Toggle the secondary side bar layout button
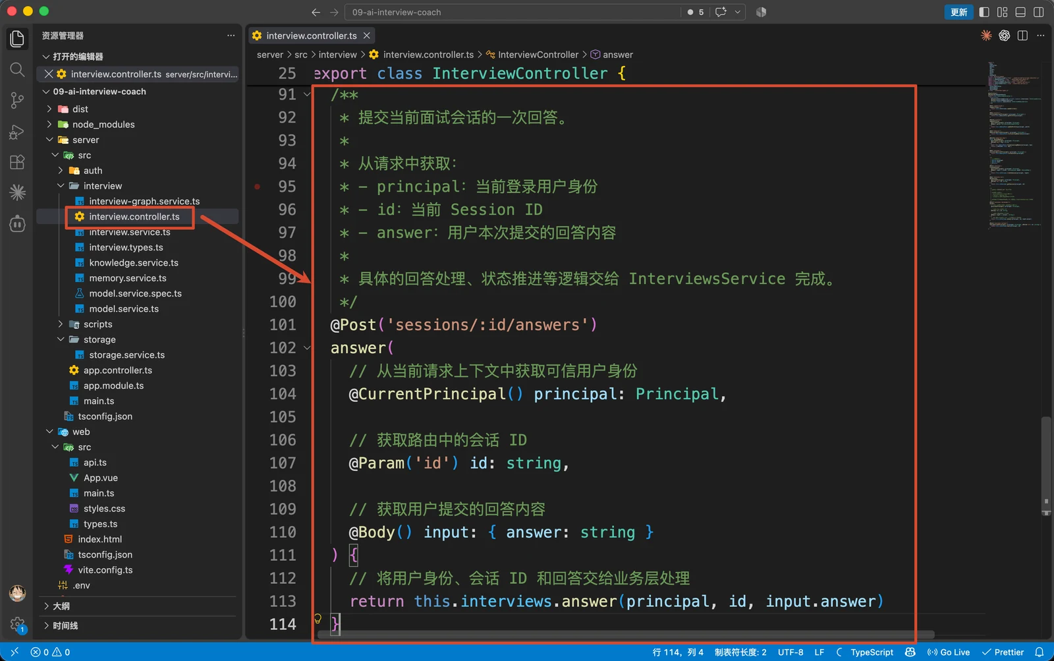Viewport: 1054px width, 661px height. tap(1039, 12)
